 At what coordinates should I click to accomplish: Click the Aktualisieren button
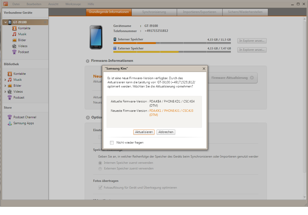[x=144, y=132]
